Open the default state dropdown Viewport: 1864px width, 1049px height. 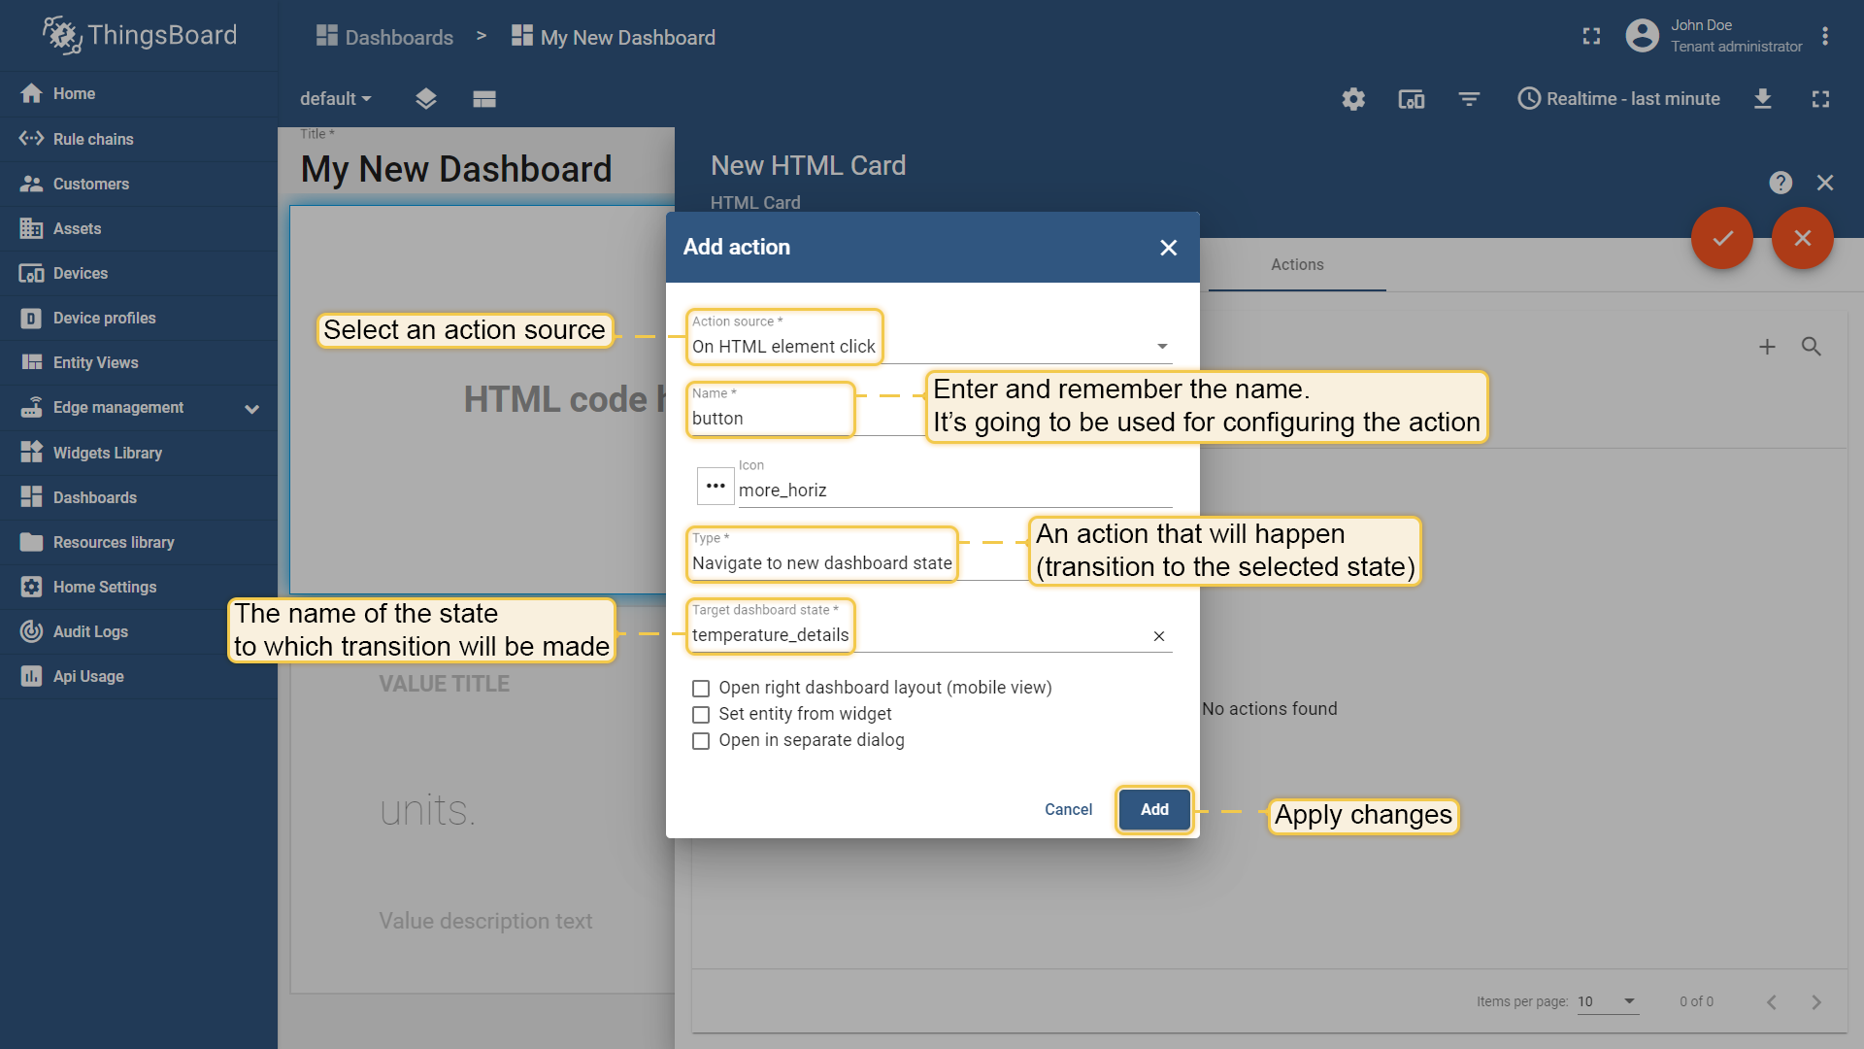pos(336,99)
